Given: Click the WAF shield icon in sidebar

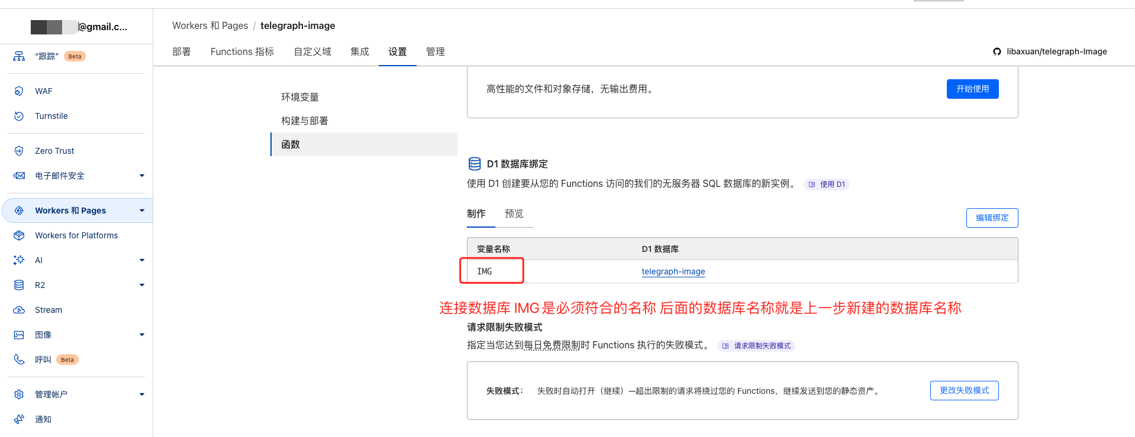Looking at the screenshot, I should [x=19, y=91].
